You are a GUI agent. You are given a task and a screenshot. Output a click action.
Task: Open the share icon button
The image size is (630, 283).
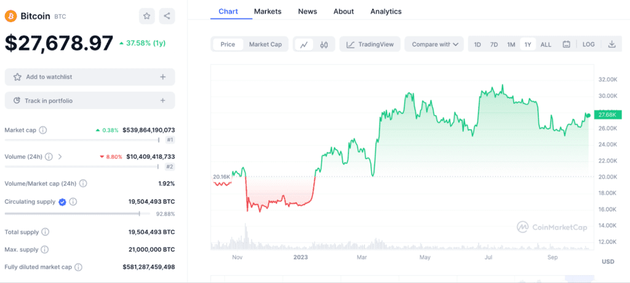pos(167,16)
